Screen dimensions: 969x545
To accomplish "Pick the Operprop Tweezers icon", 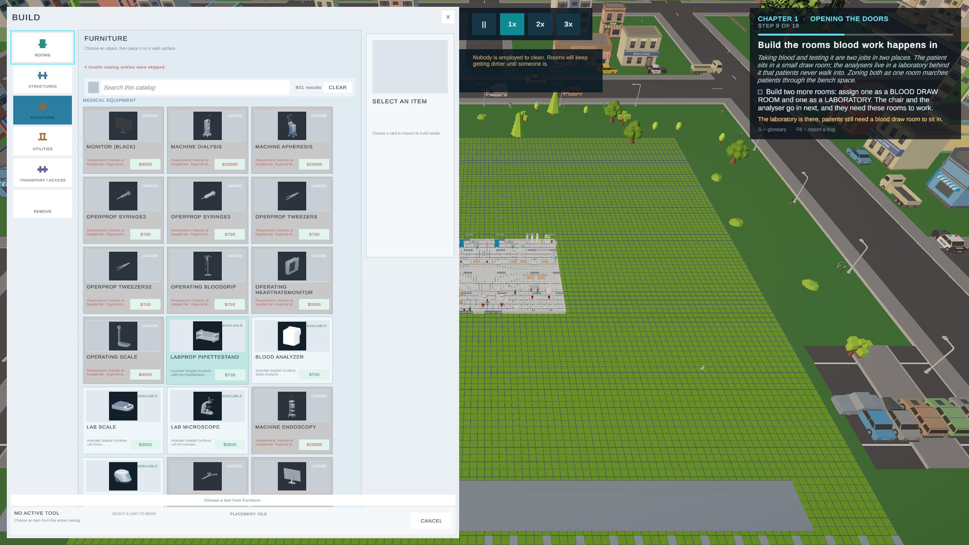I will click(292, 196).
